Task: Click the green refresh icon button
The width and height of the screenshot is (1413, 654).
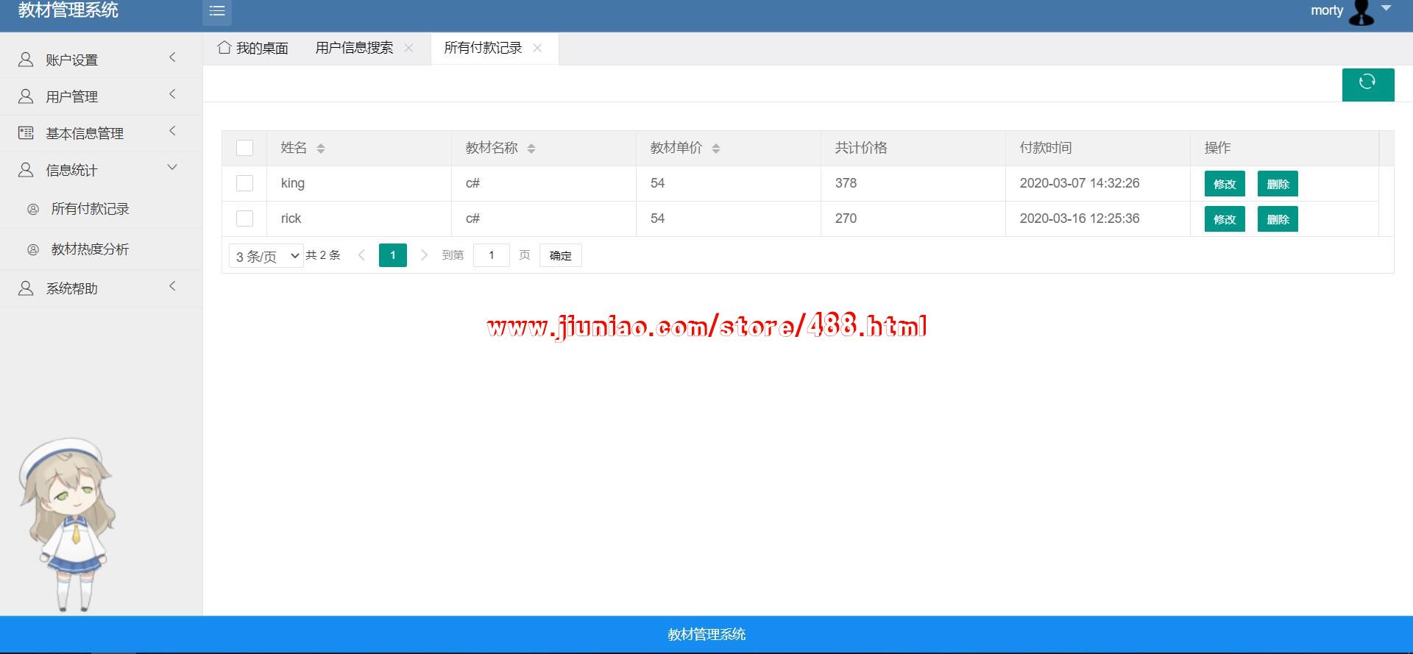Action: [1367, 84]
